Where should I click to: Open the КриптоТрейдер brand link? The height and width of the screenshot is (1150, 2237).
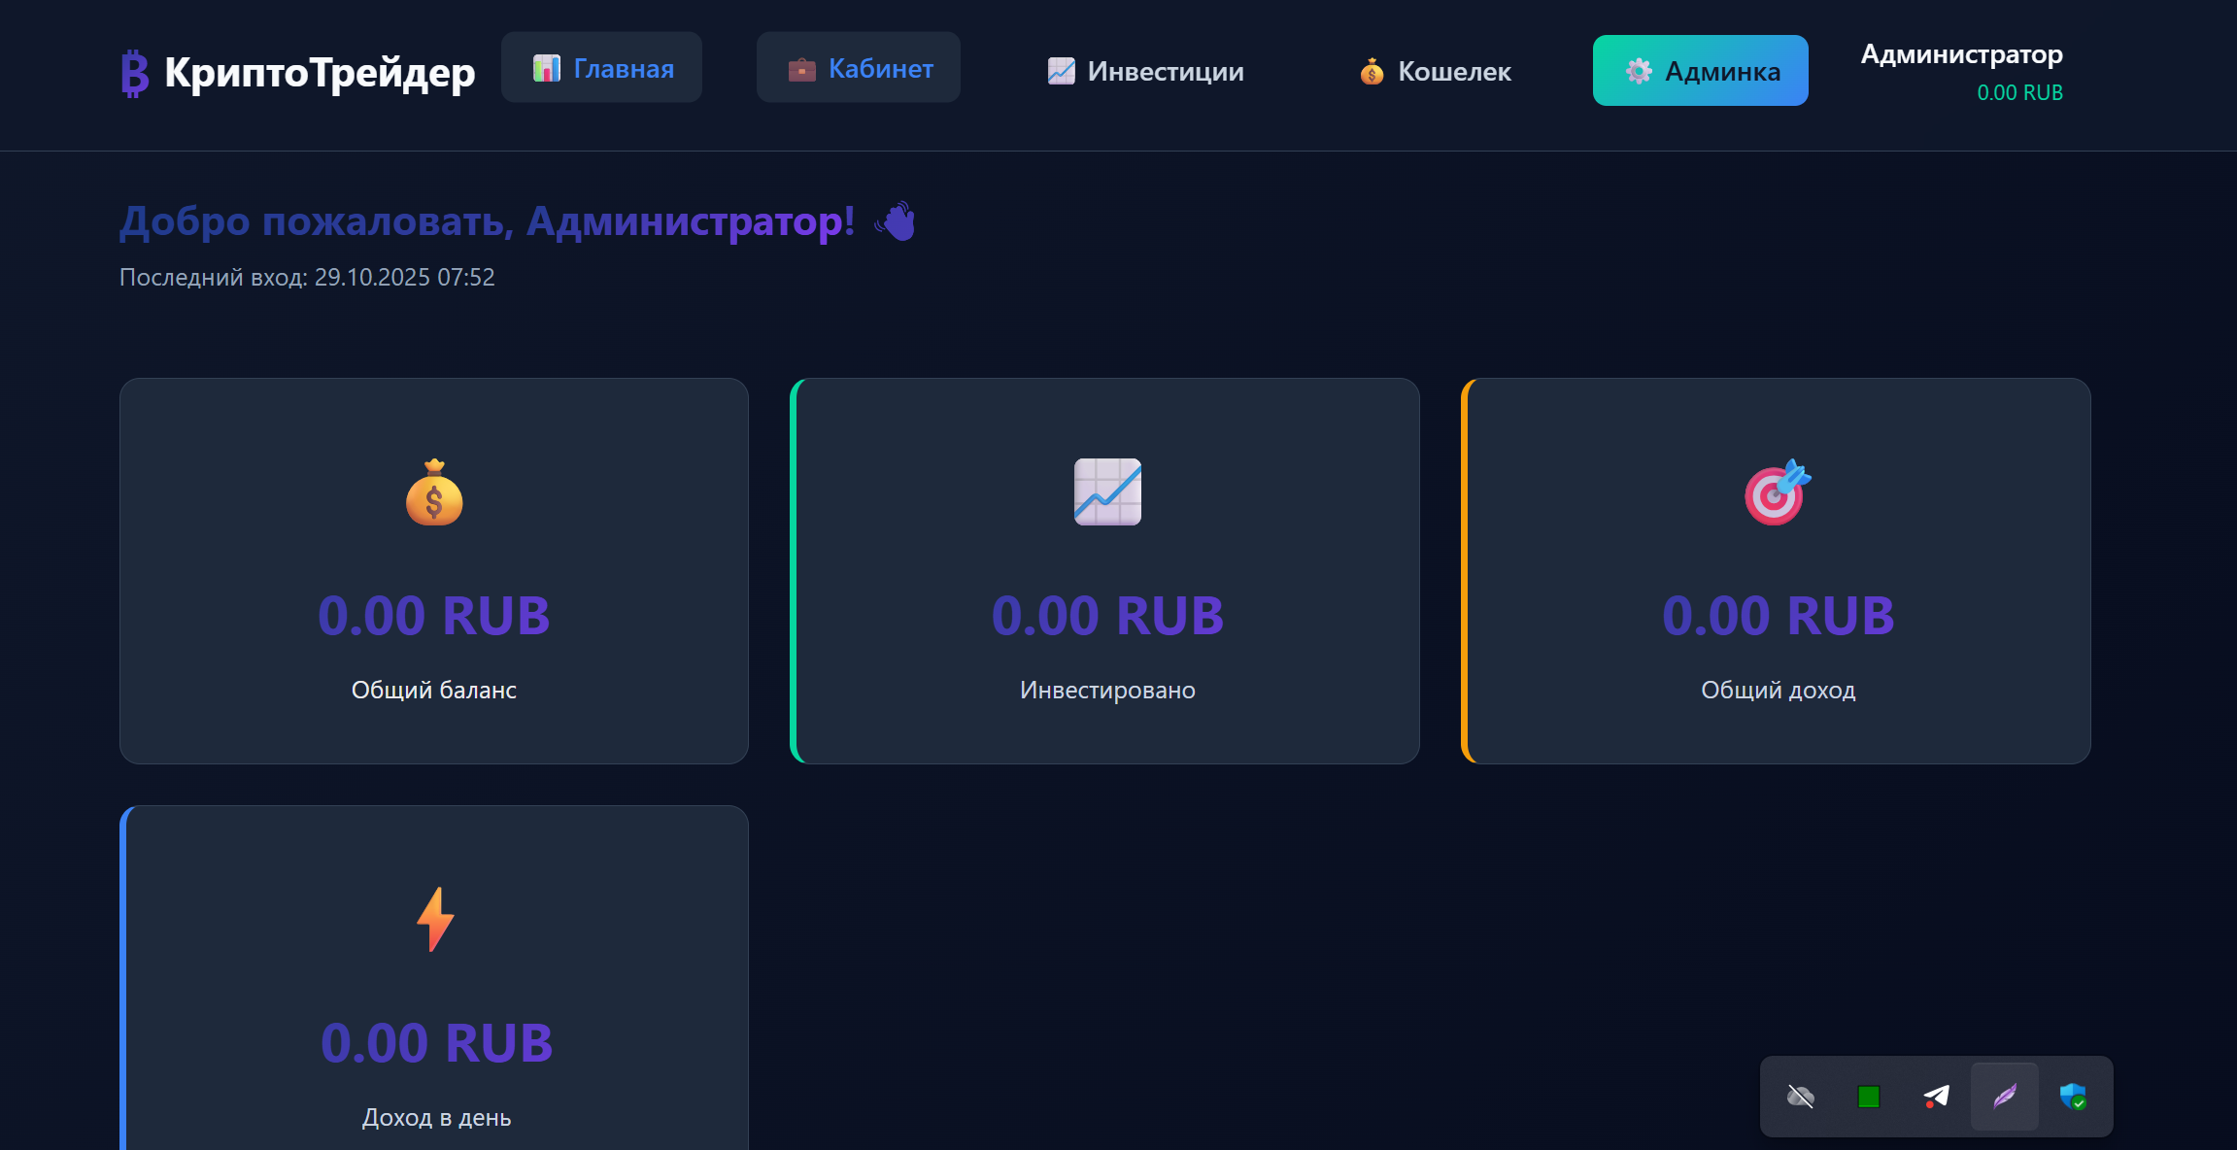coord(320,73)
